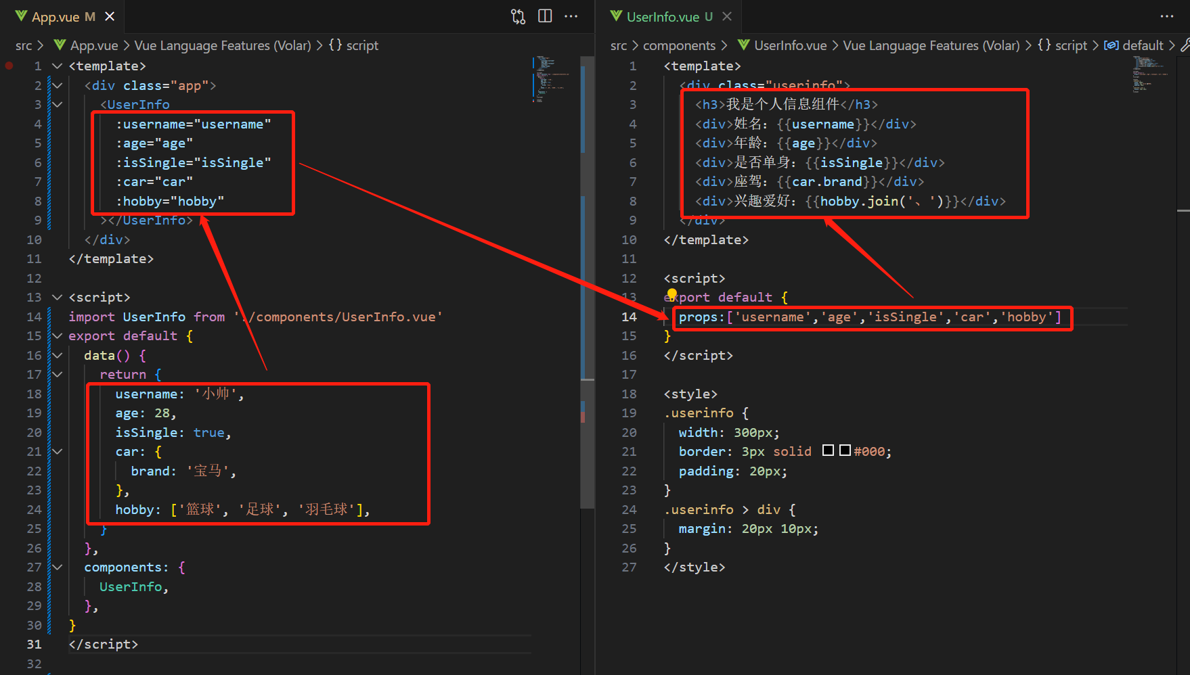Click 'brand: 宝马' line
This screenshot has height=675, width=1190.
[x=183, y=471]
